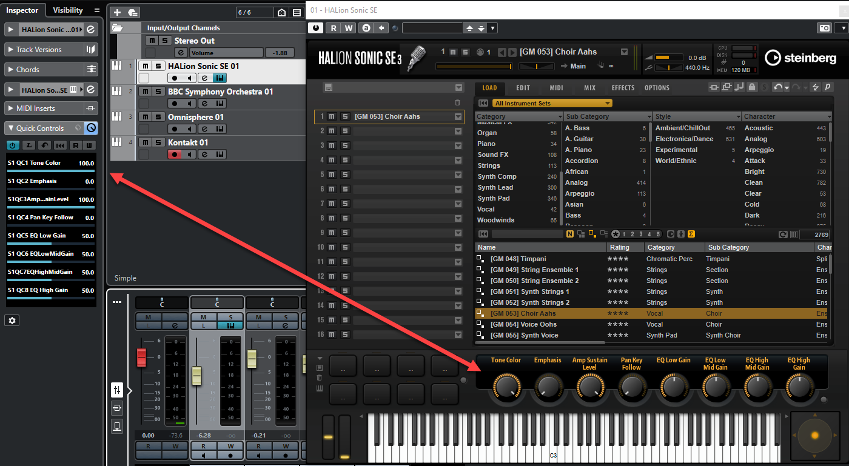
Task: Open Edit Instrument for HALion Sonic inspector header
Action: click(x=90, y=29)
